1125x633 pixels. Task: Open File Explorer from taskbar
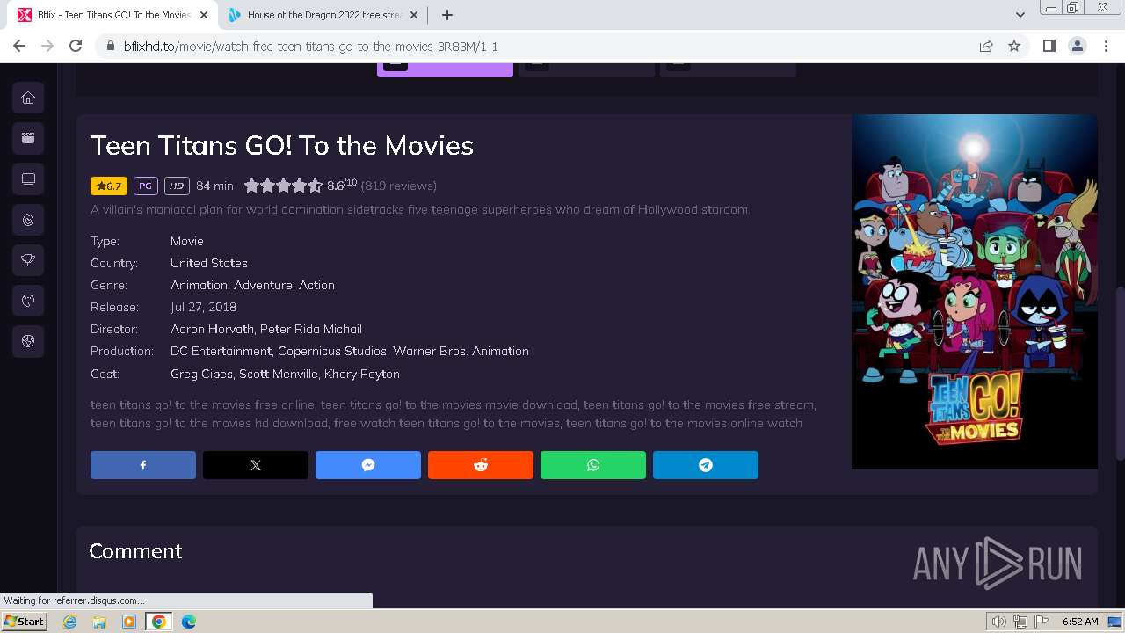coord(99,622)
